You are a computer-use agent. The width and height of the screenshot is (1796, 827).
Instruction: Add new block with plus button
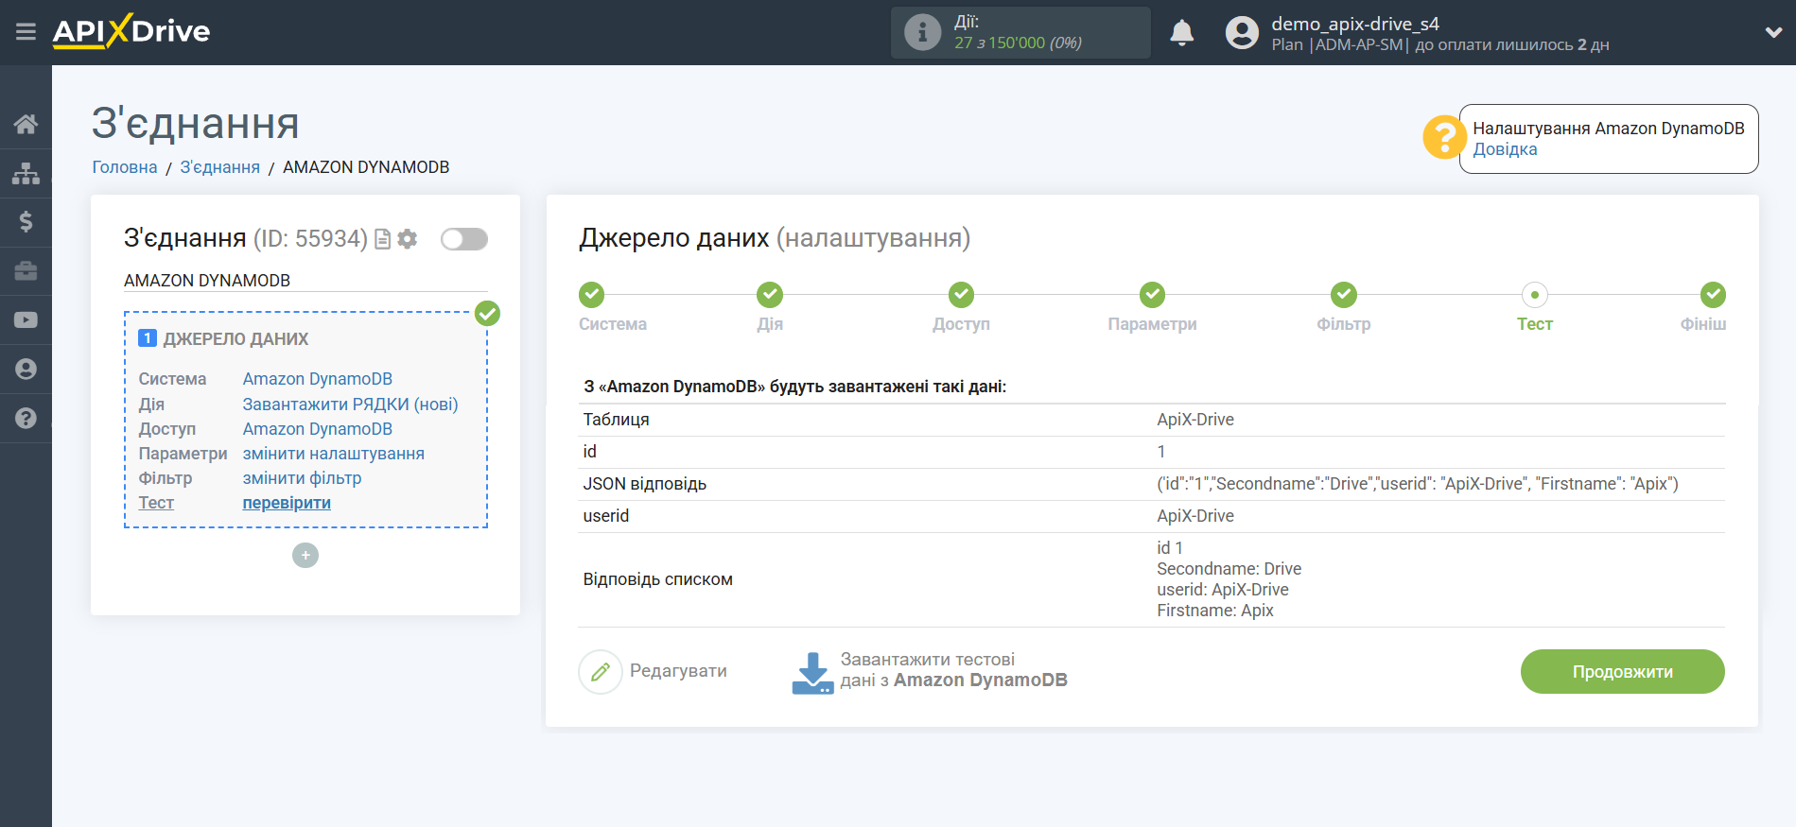tap(305, 555)
